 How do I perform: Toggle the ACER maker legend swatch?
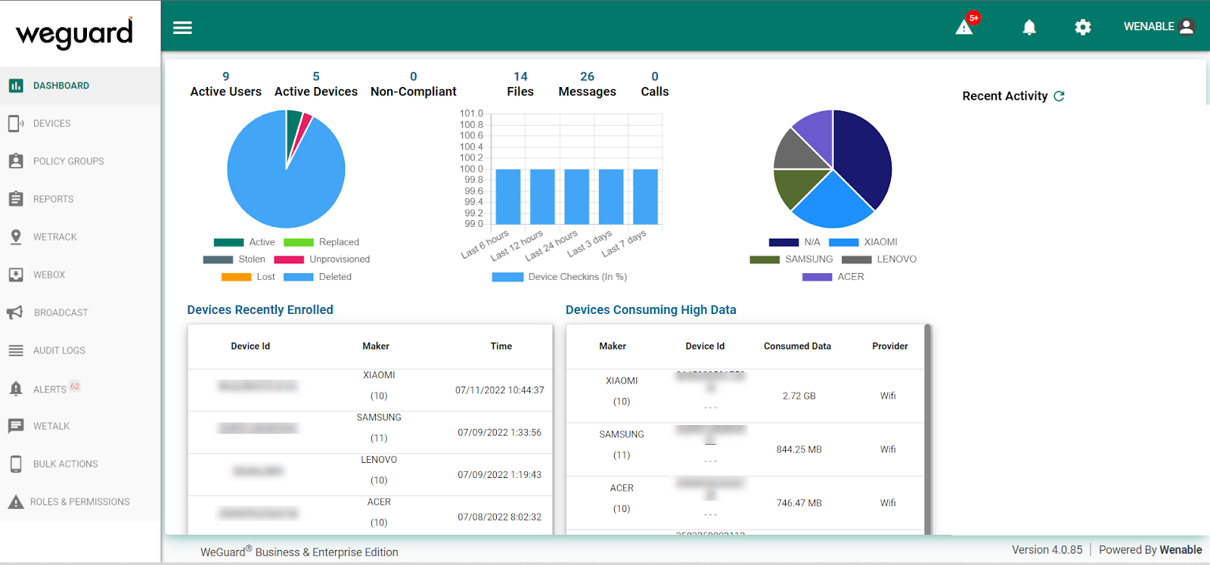point(817,277)
